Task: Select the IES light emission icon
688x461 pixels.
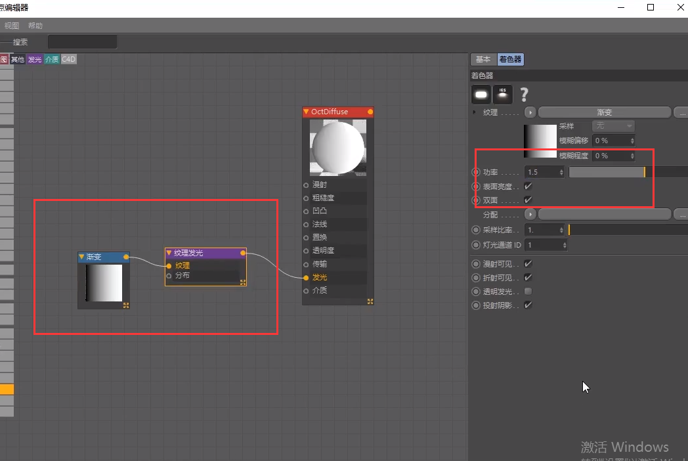Action: [x=503, y=95]
